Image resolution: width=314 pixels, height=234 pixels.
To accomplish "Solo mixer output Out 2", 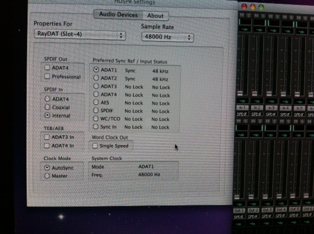I will pyautogui.click(x=260, y=121).
